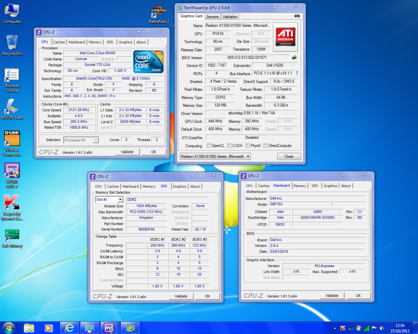The image size is (418, 334).
Task: Switch to the Sensors tab in GPU-Z
Action: point(212,16)
